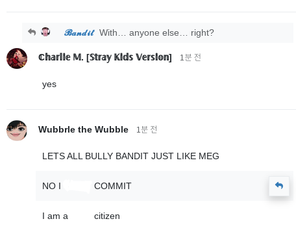296x245 pixels.
Task: Open Charlie M.'s profile avatar
Action: tap(17, 58)
